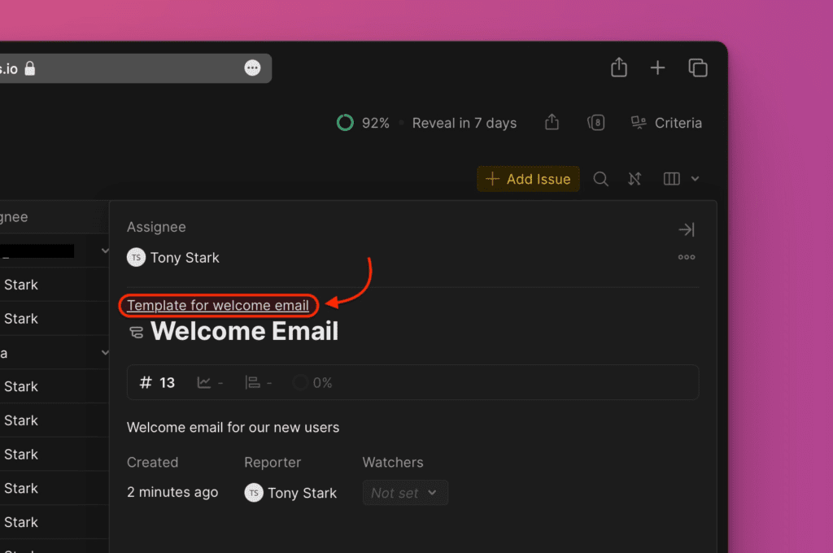Collapse the first assignee group chevron
833x553 pixels.
point(104,250)
